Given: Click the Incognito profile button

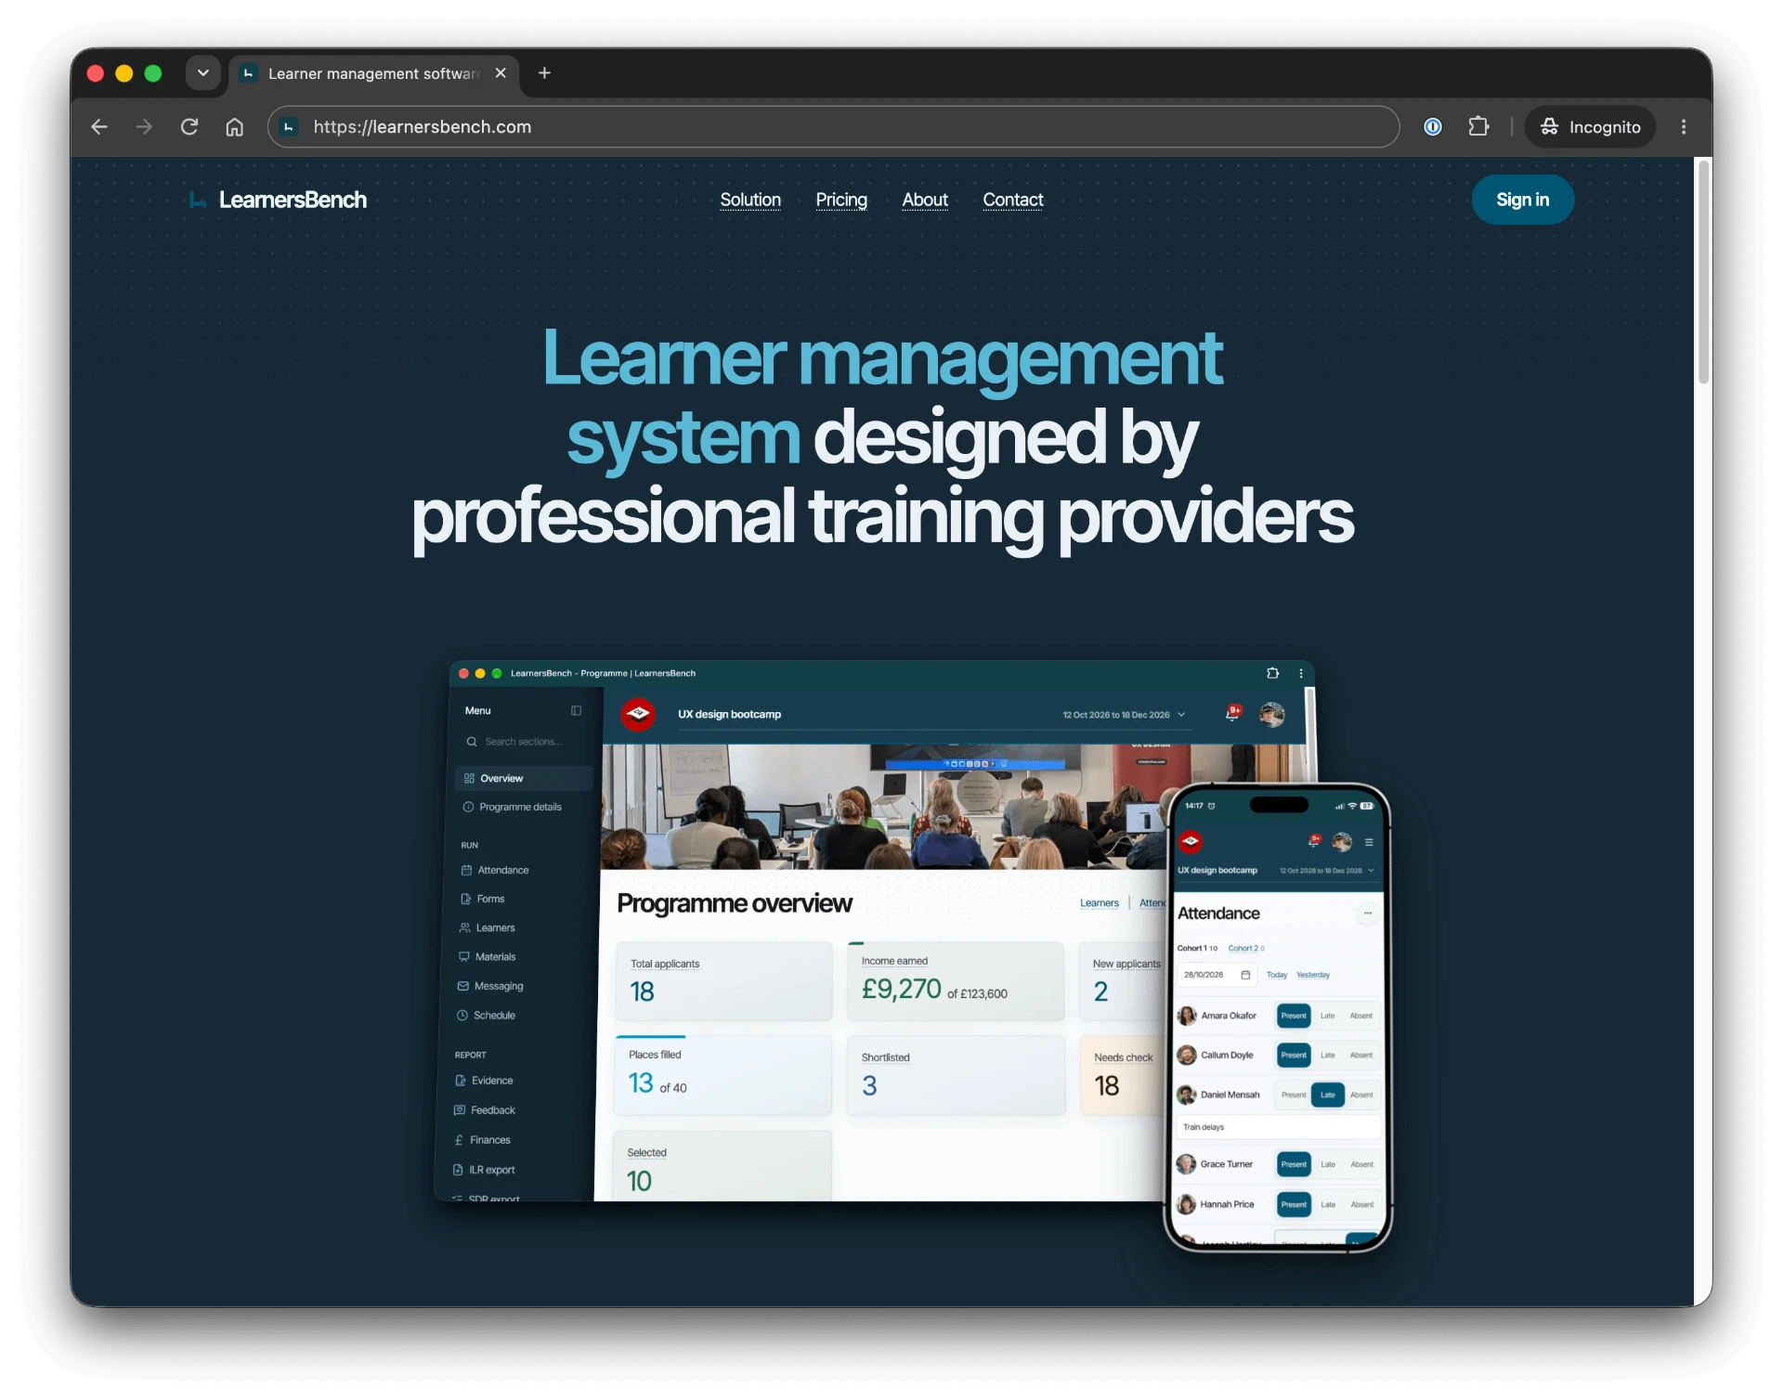Looking at the screenshot, I should 1590,126.
